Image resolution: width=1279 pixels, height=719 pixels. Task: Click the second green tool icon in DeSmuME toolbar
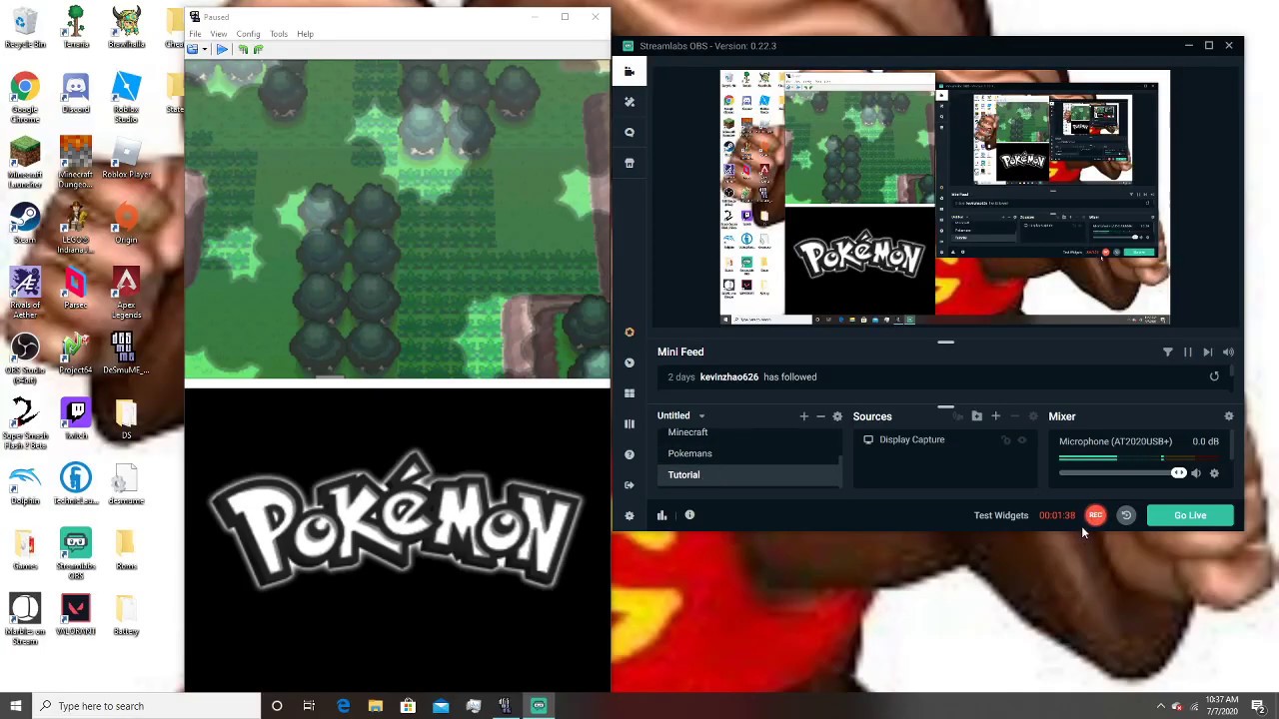click(258, 49)
